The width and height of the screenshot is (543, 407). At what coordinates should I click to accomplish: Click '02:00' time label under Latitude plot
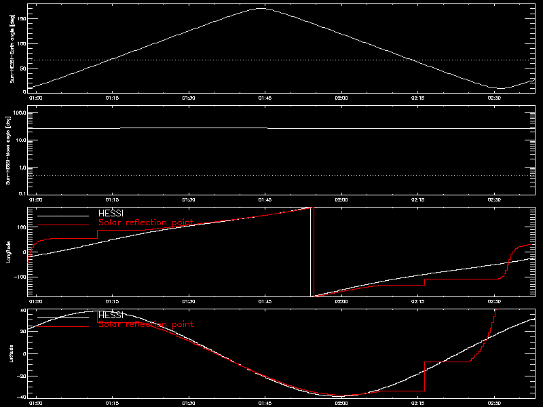(341, 404)
